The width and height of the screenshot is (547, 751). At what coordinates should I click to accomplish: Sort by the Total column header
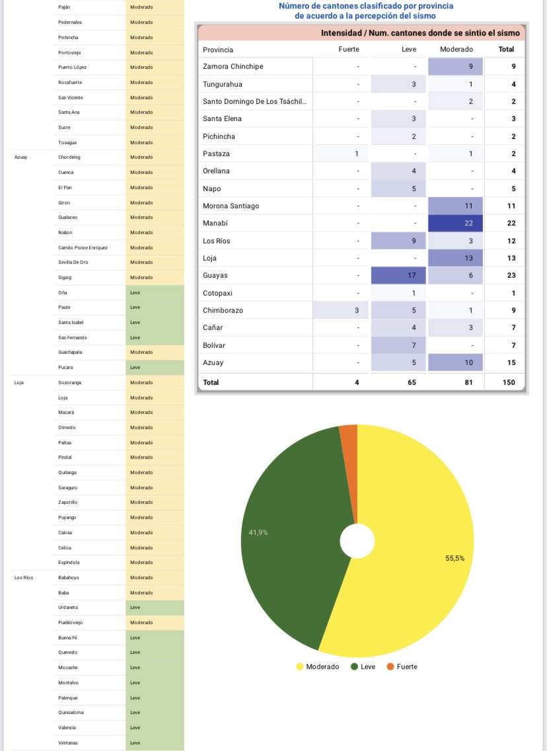[x=506, y=50]
